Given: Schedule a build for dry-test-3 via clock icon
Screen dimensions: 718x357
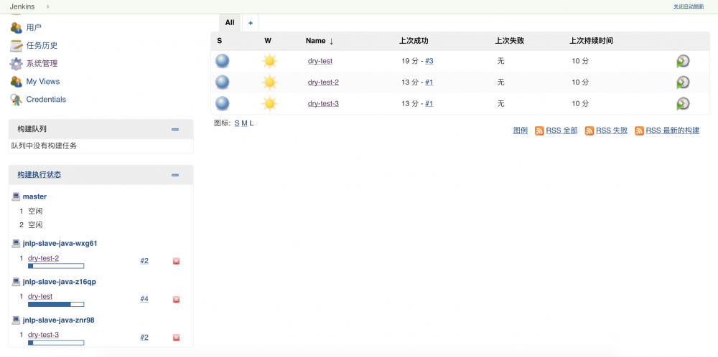Looking at the screenshot, I should click(x=683, y=104).
